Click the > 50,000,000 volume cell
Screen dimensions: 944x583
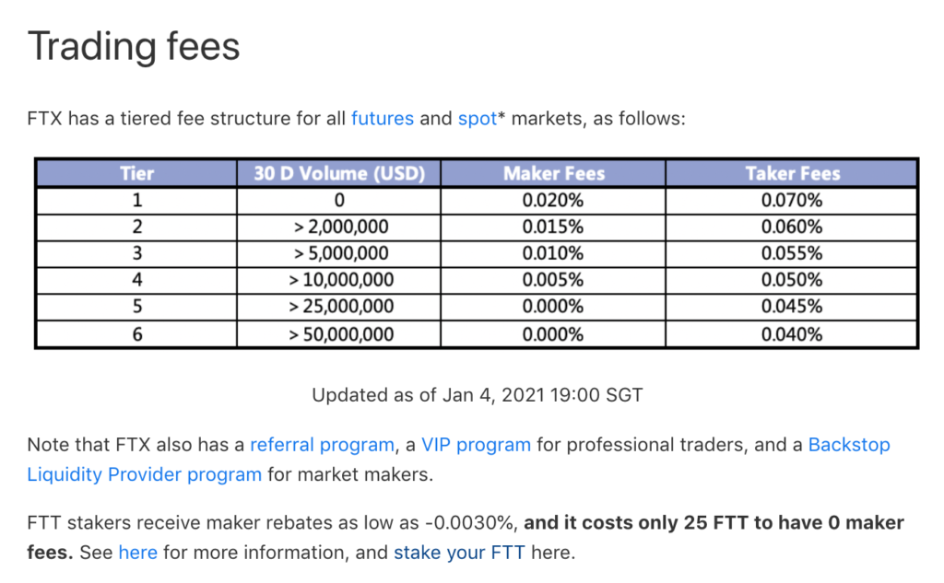pyautogui.click(x=339, y=334)
